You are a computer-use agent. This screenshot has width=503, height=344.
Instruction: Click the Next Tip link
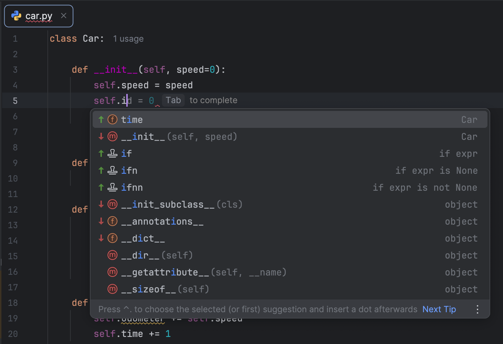[x=439, y=309]
